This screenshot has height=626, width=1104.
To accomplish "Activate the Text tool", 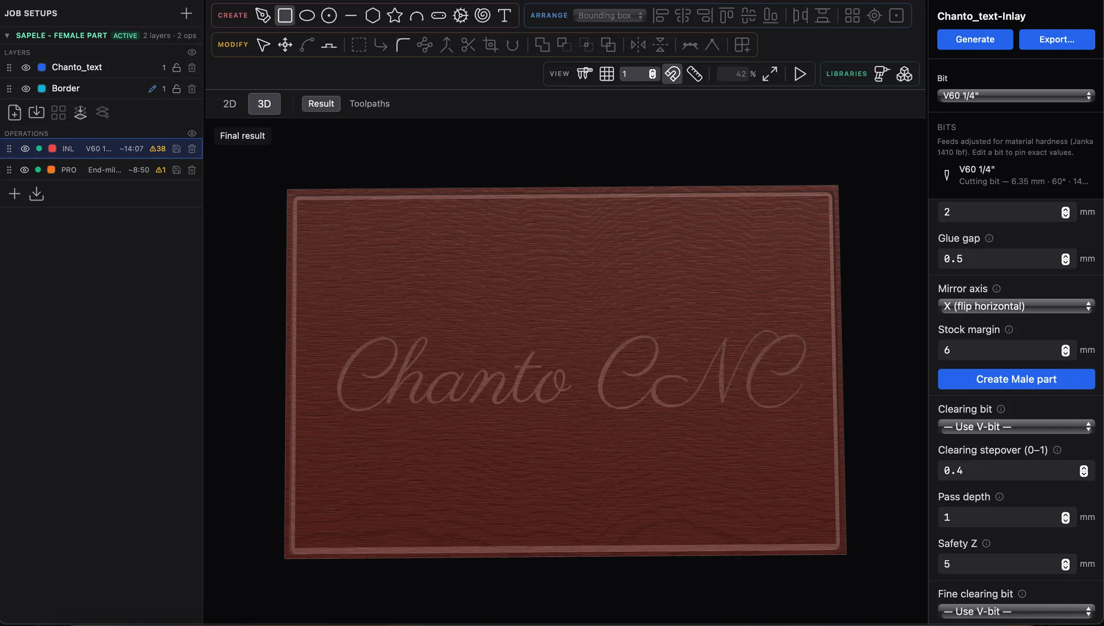I will pos(504,15).
